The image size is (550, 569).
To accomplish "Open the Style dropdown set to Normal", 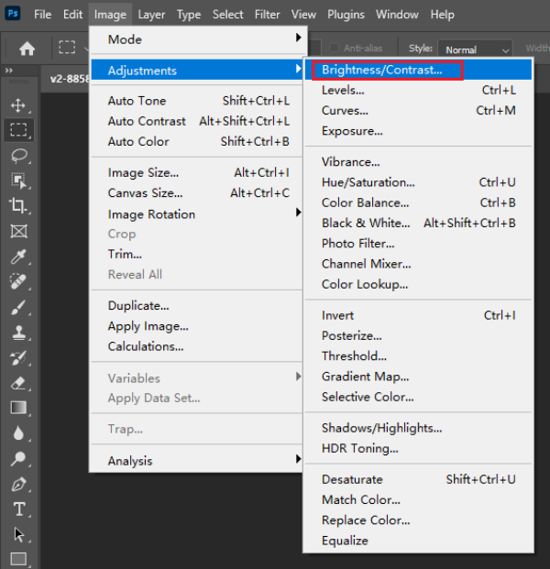I will click(475, 49).
